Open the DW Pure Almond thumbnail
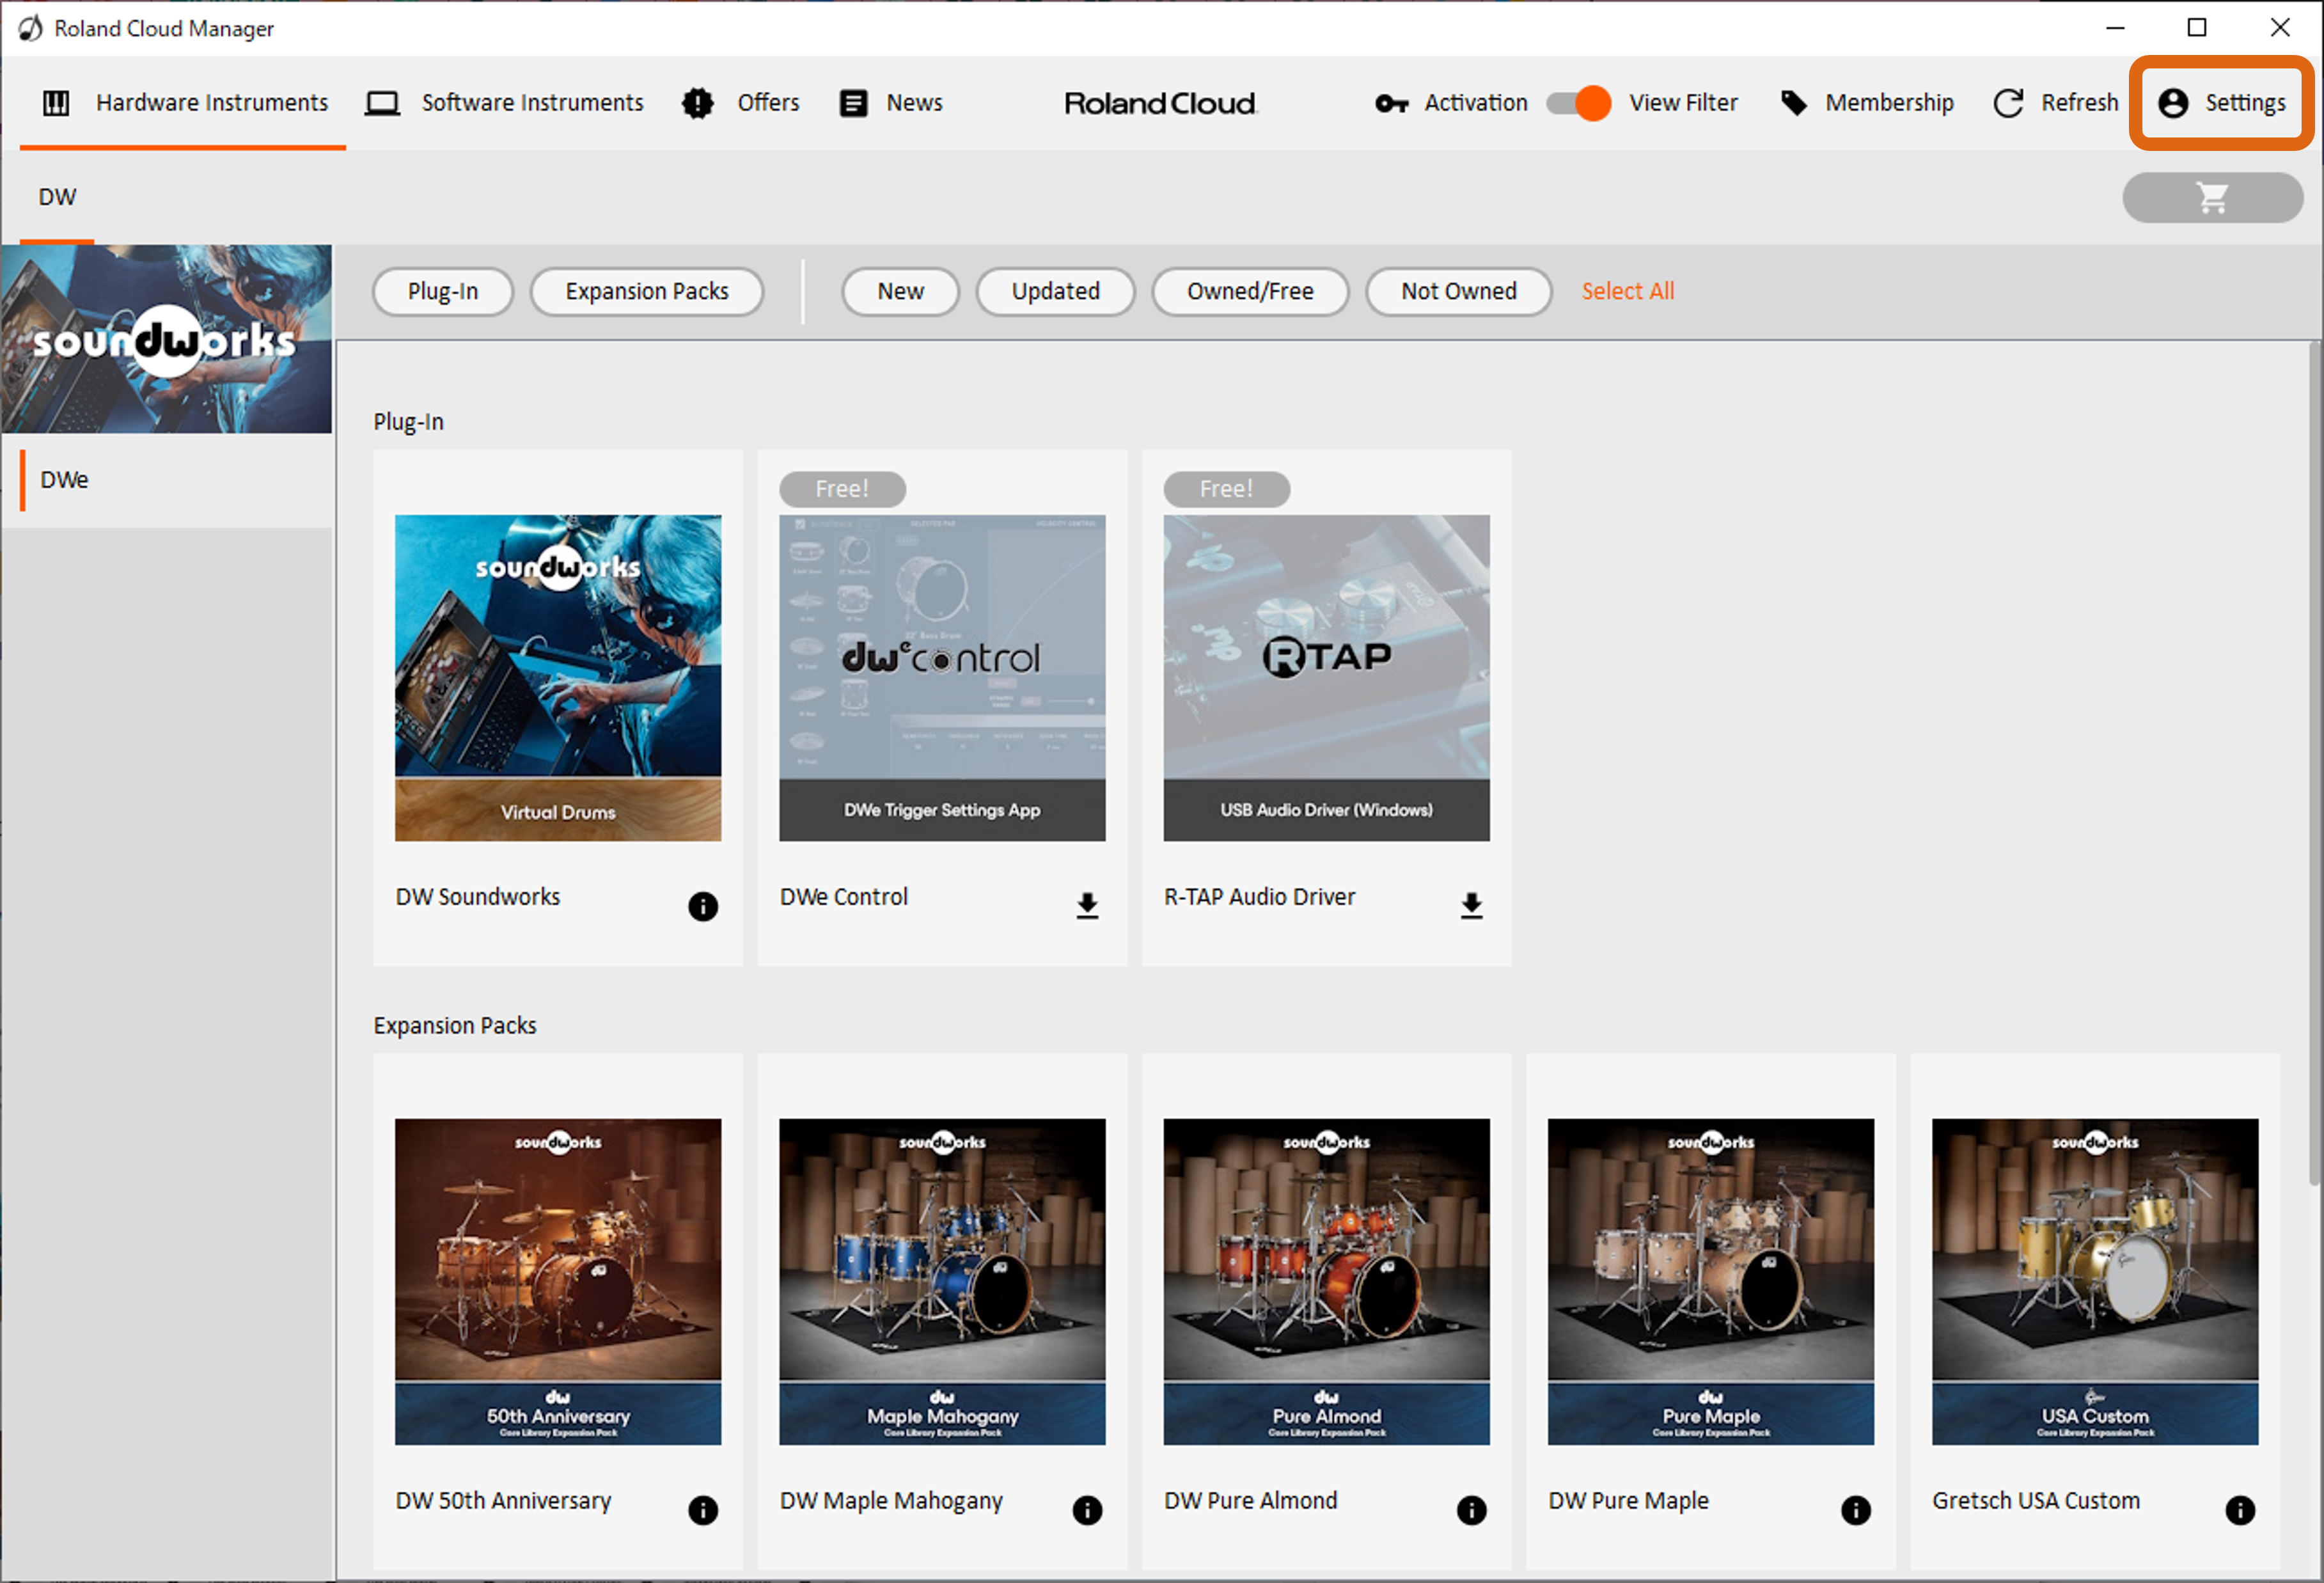 1326,1281
